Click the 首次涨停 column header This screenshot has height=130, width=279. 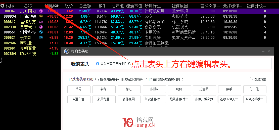(x=210, y=6)
